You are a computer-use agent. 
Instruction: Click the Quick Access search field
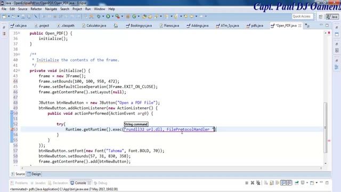click(302, 17)
